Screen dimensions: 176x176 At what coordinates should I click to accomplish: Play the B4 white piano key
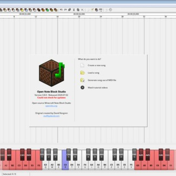pyautogui.click(x=105, y=165)
